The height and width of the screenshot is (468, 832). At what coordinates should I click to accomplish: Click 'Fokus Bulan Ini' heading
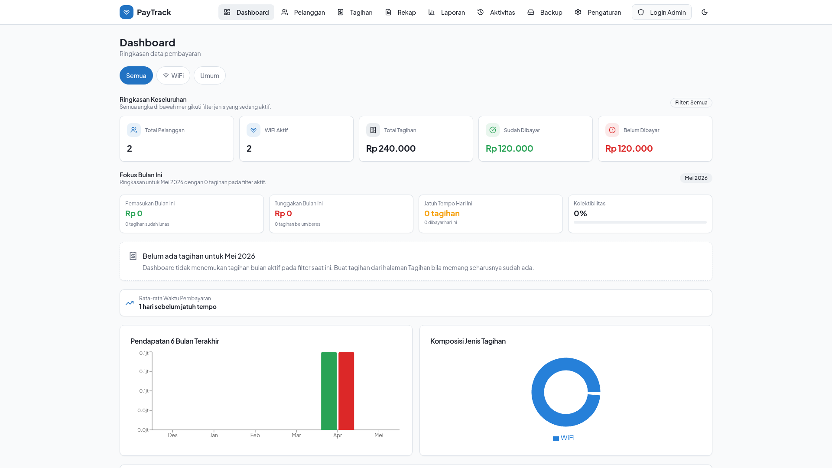coord(141,175)
